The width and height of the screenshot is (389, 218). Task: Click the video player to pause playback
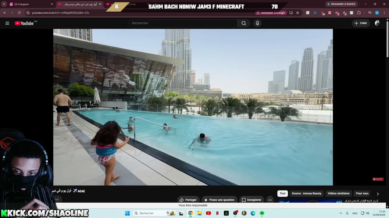[x=193, y=107]
